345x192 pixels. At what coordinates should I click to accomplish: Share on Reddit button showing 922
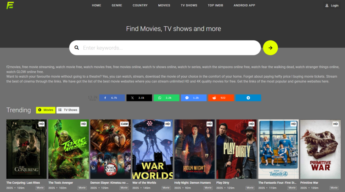click(221, 98)
